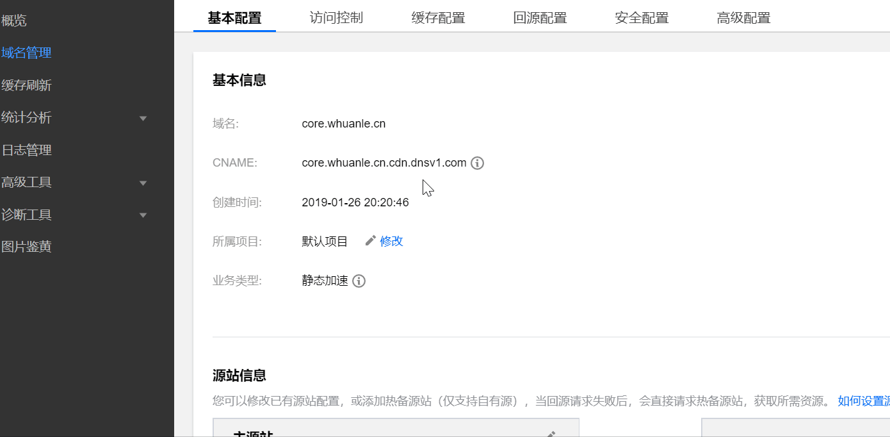
Task: Open the 缓存配置 tab
Action: 438,17
